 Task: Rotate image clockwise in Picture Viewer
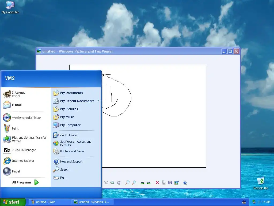(x=142, y=183)
